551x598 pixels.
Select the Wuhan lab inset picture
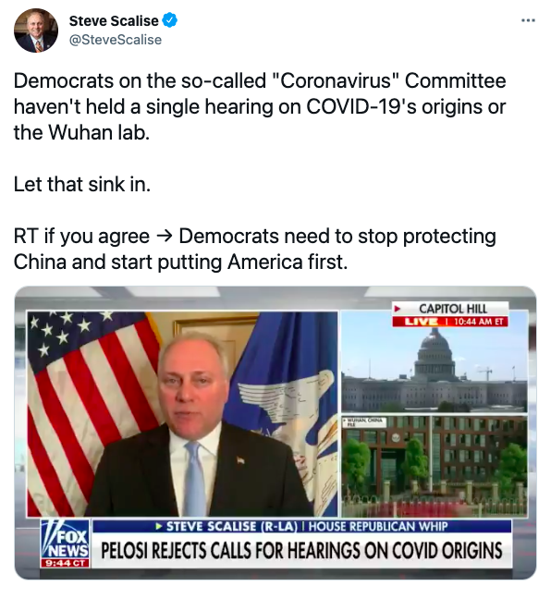[435, 466]
